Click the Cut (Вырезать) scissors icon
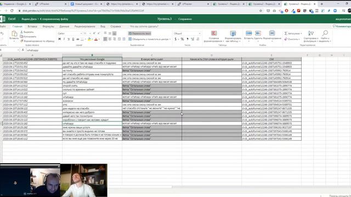The width and height of the screenshot is (351, 197). pos(21,32)
